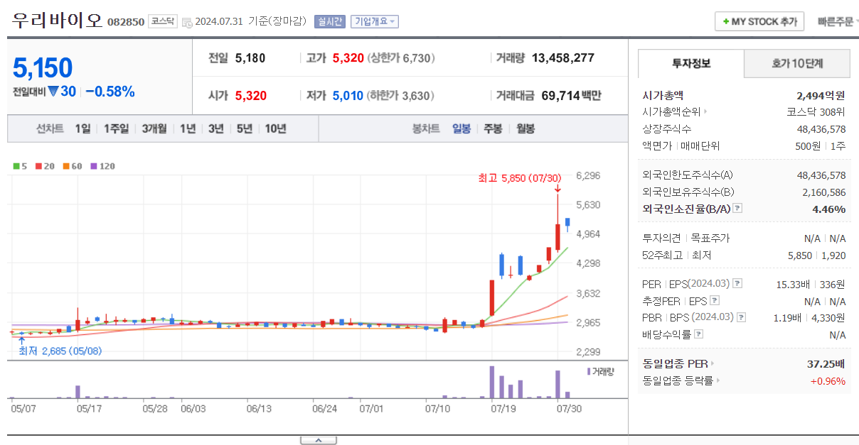Select the 10년 line chart period
859x445 pixels.
(275, 128)
